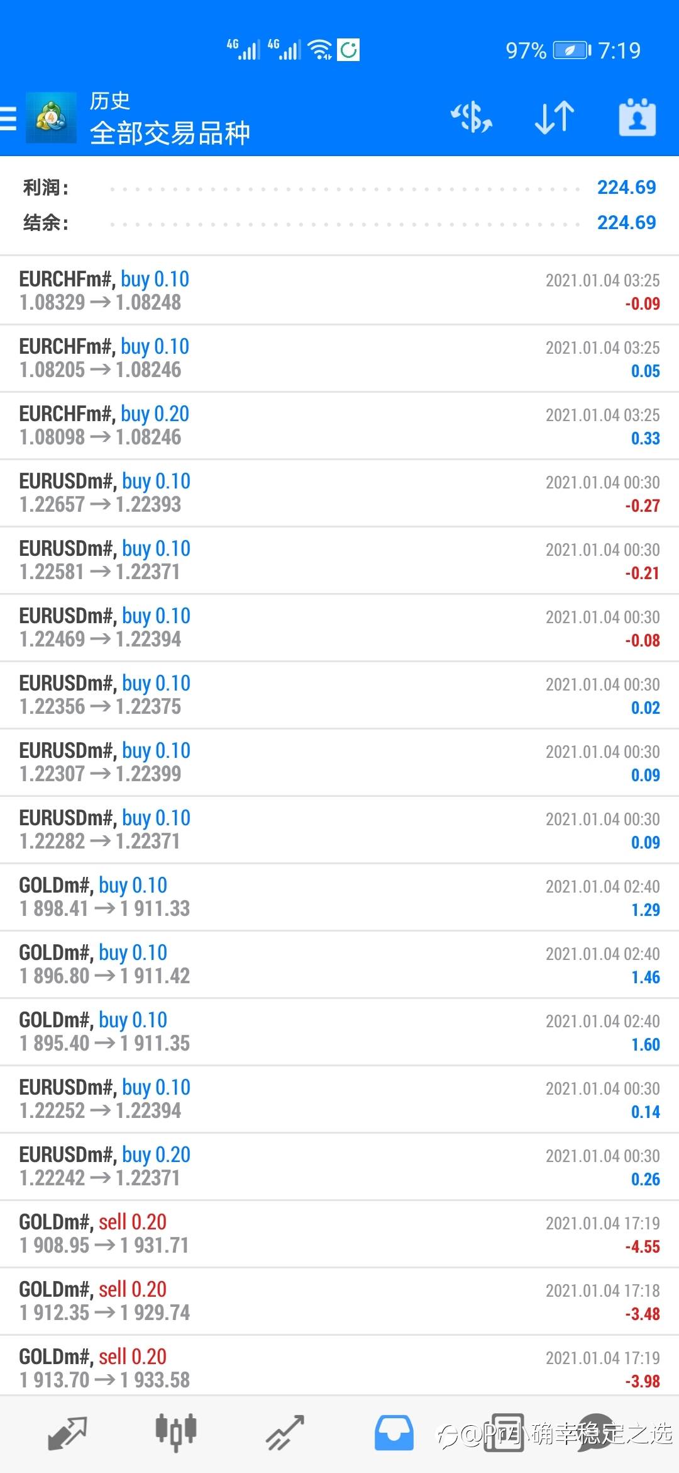The height and width of the screenshot is (1473, 679).
Task: Open GOLDm# sell trade with -4.55 loss
Action: tap(339, 1234)
